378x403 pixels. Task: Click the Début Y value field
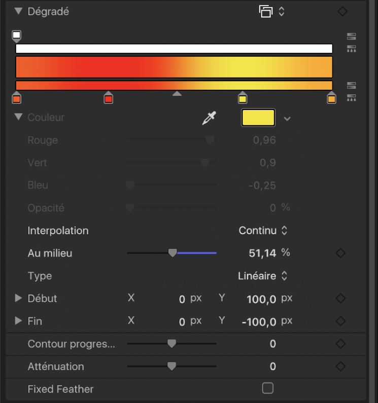(x=261, y=299)
